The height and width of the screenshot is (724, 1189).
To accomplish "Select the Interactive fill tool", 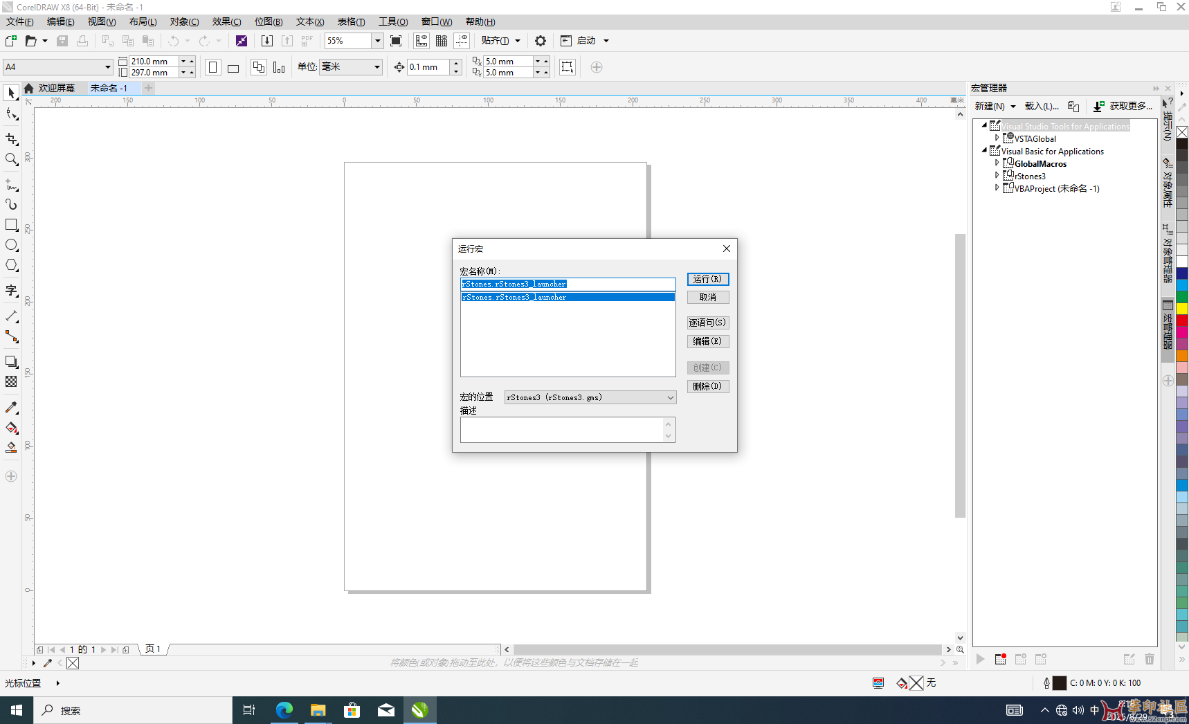I will (11, 428).
